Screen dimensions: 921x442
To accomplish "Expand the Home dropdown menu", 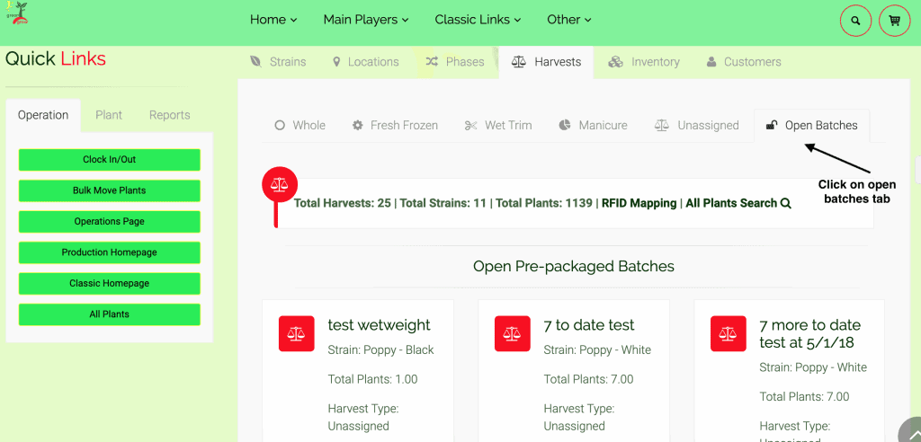I will [273, 20].
